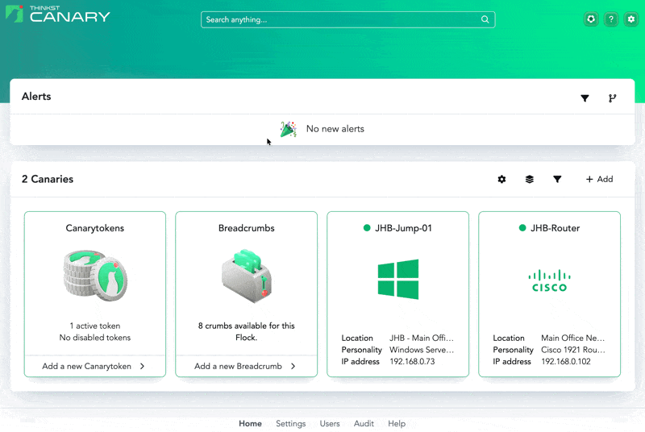The width and height of the screenshot is (645, 432).
Task: Click the green status dot beside JHB-Router
Action: pos(522,228)
